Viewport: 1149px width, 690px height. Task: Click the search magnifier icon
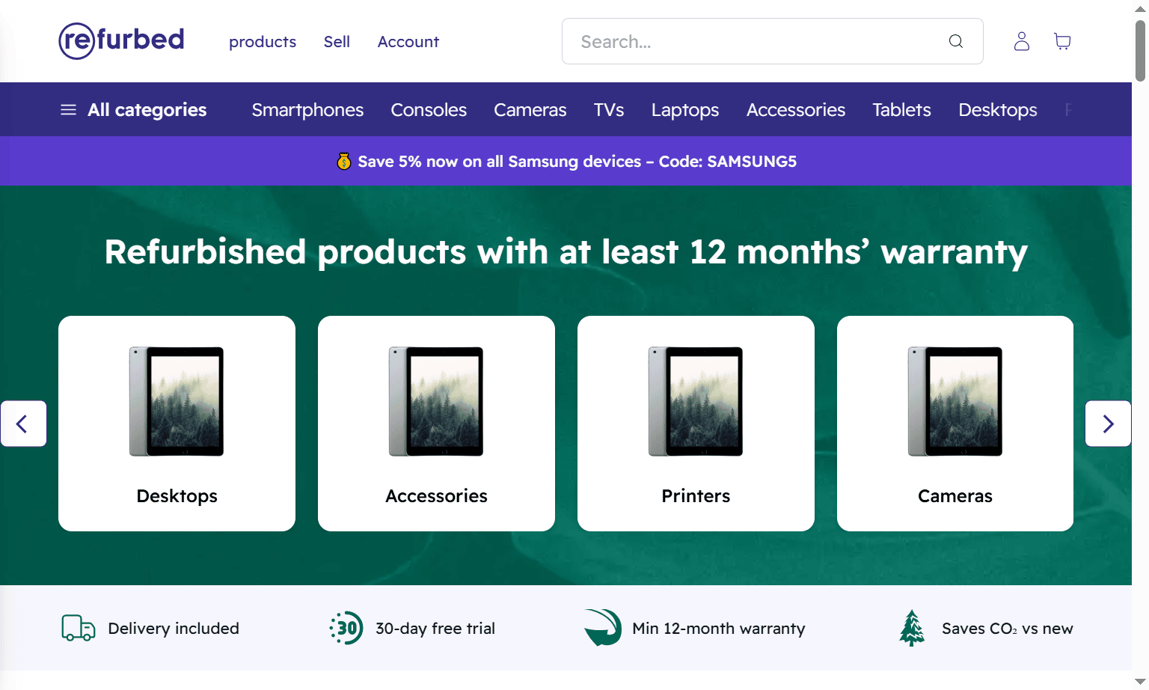955,41
